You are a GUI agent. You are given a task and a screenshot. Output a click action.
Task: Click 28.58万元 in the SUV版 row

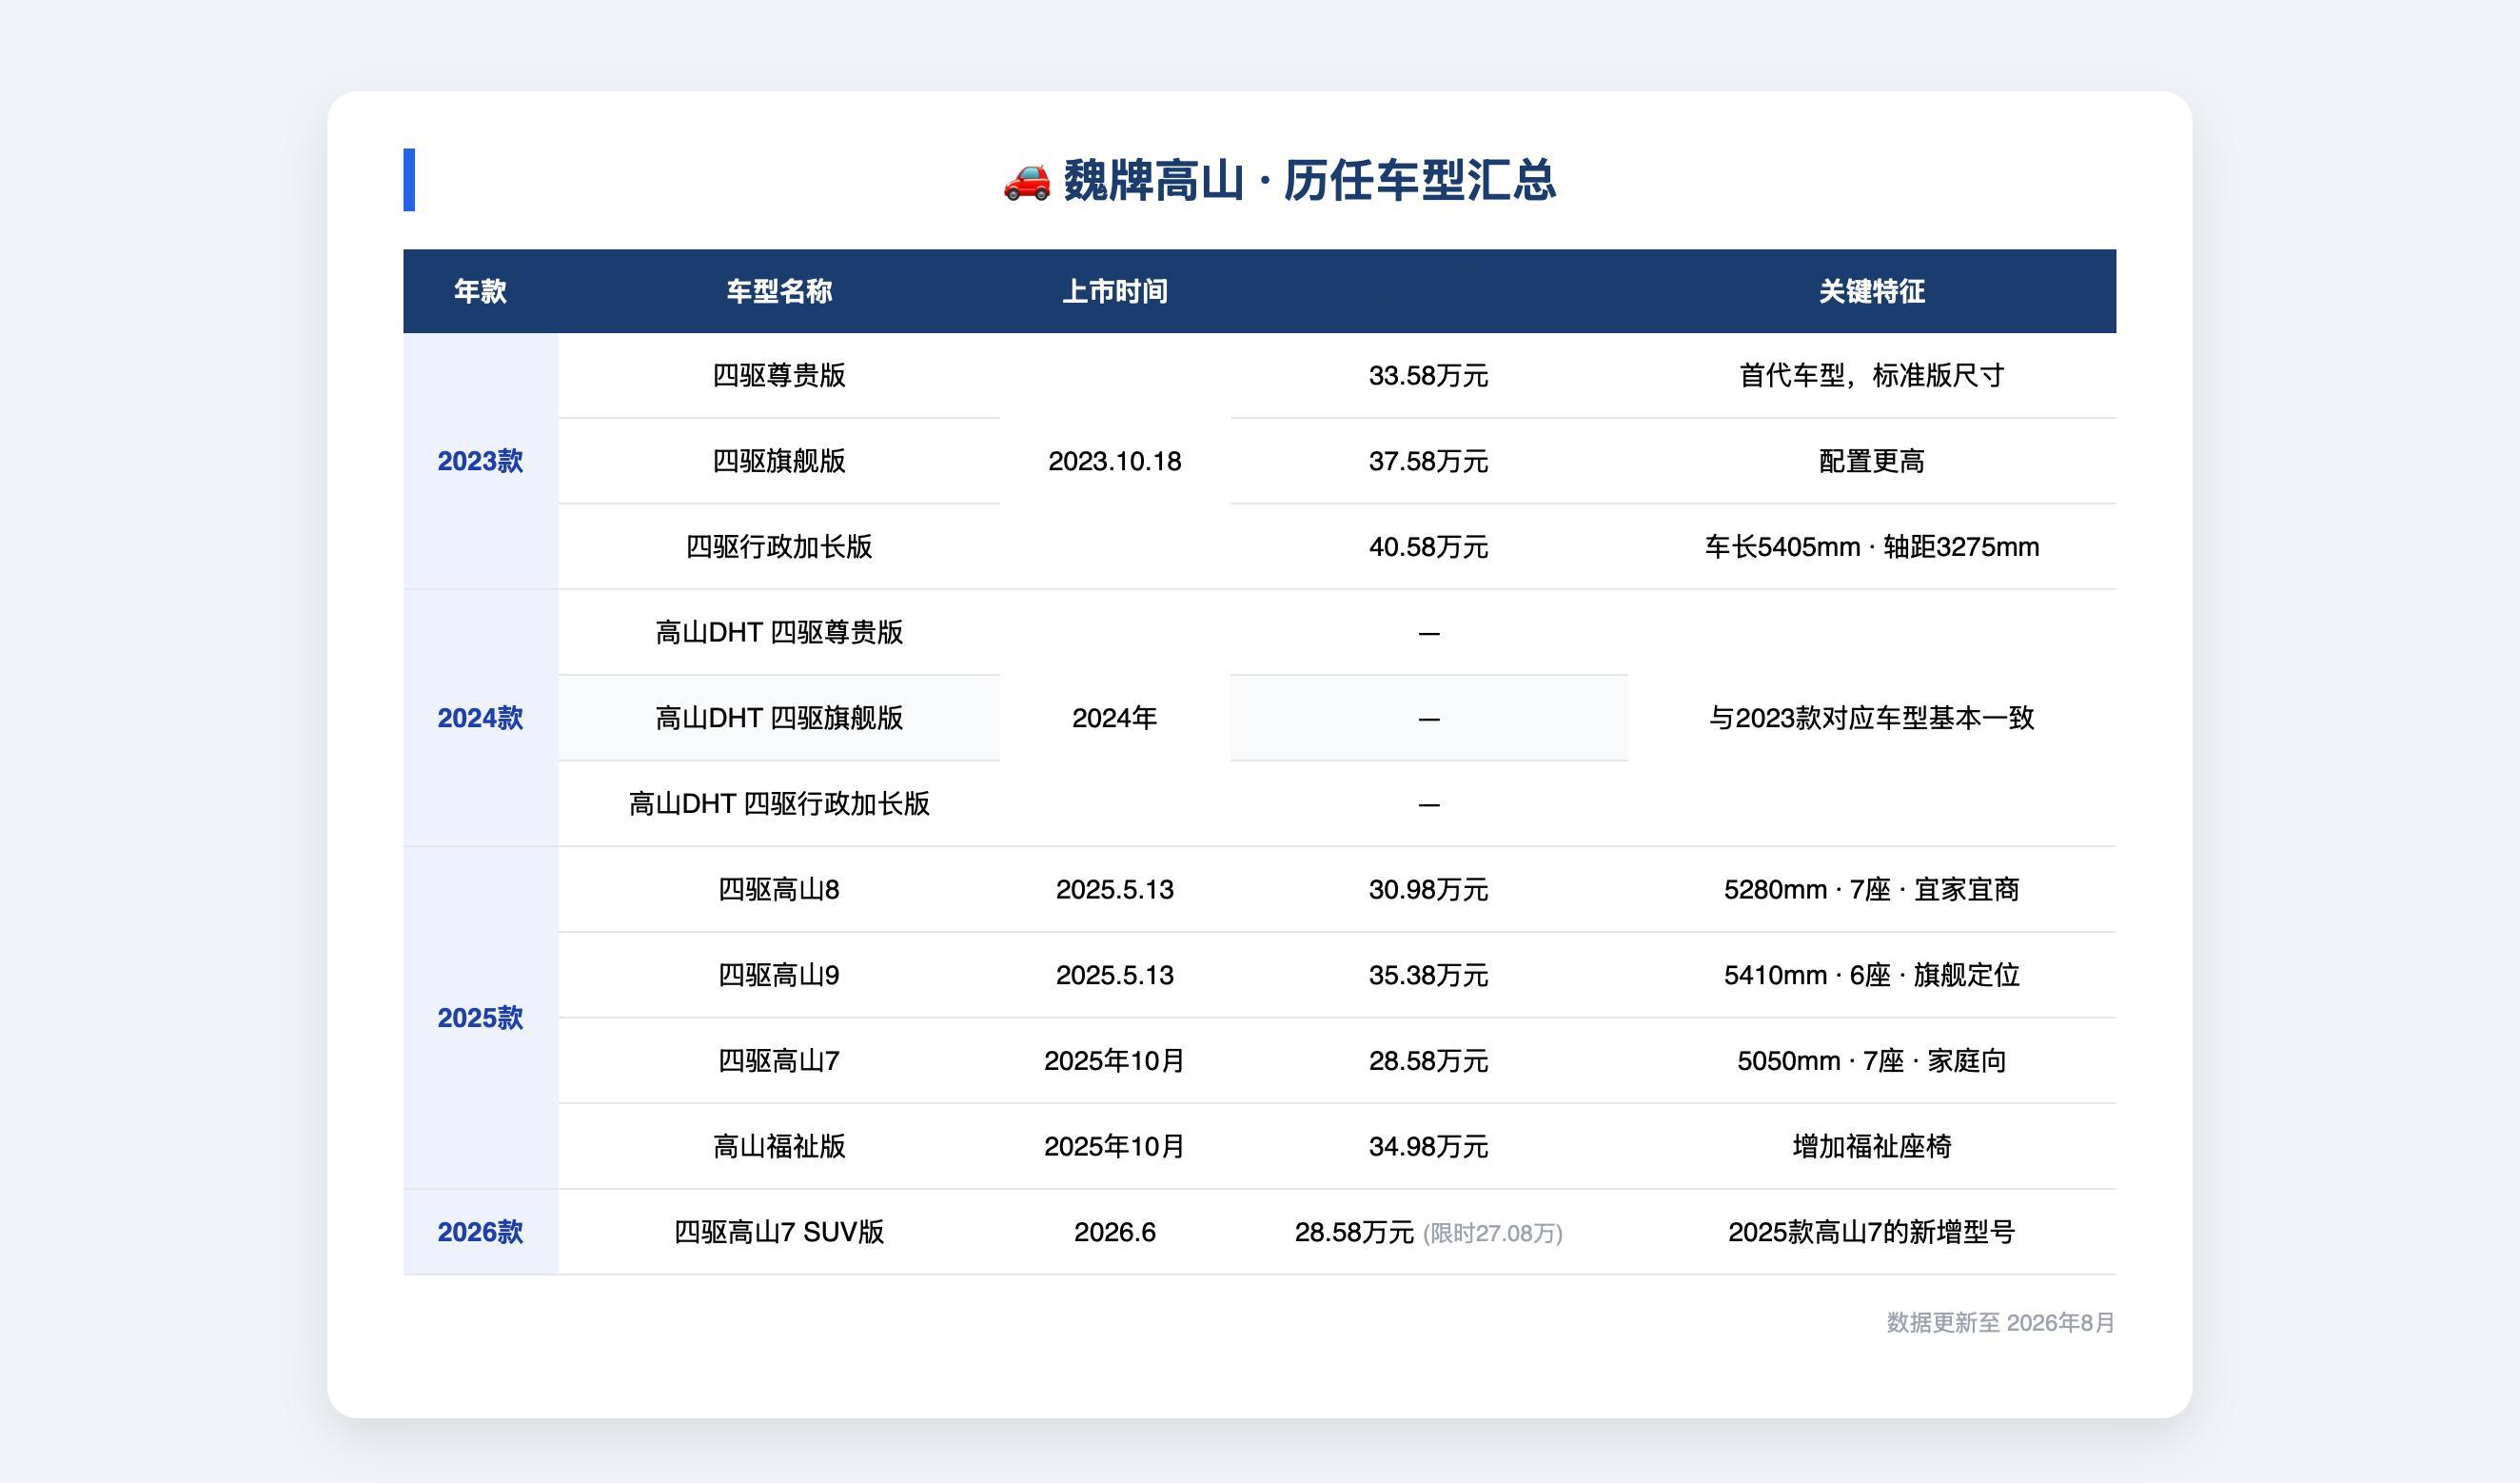click(x=1354, y=1232)
